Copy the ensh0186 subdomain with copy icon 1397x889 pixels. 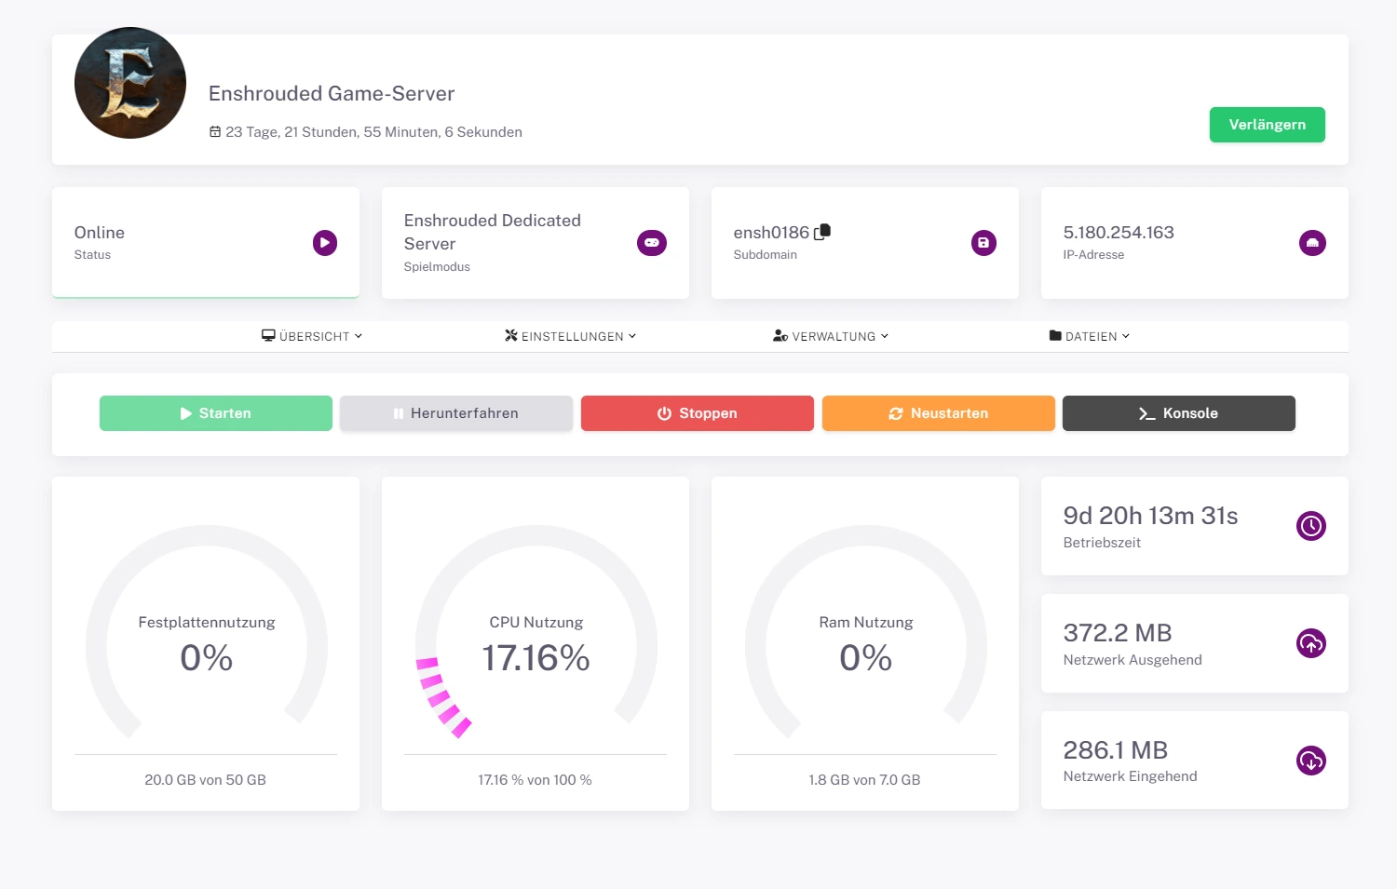coord(822,232)
